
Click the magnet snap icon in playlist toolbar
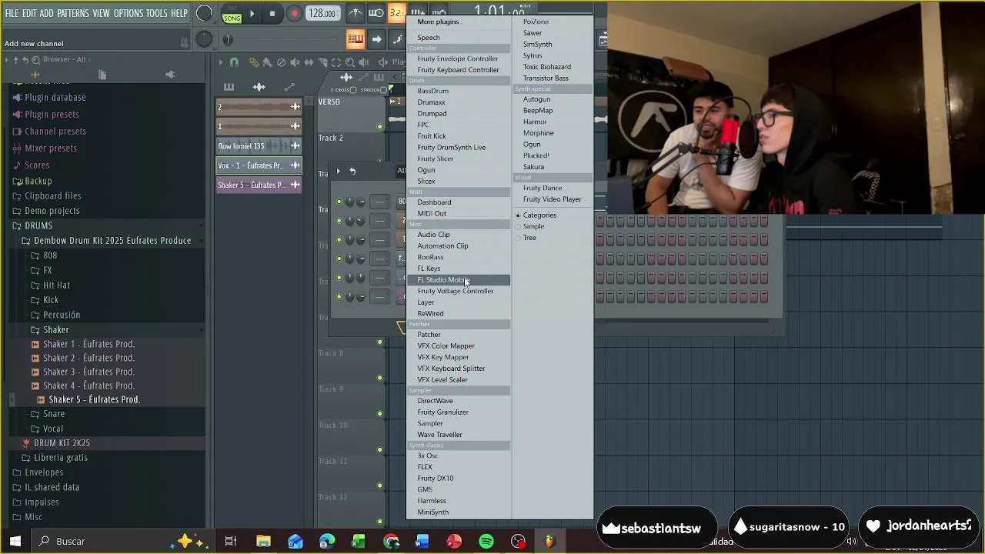tap(234, 62)
